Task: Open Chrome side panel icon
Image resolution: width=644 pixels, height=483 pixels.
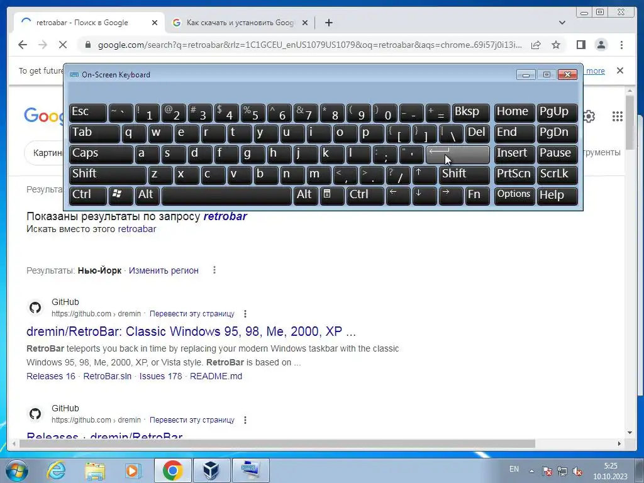Action: [x=580, y=45]
